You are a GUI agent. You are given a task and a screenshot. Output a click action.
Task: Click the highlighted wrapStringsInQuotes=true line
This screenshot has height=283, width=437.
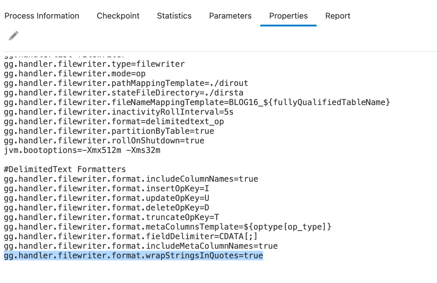133,256
